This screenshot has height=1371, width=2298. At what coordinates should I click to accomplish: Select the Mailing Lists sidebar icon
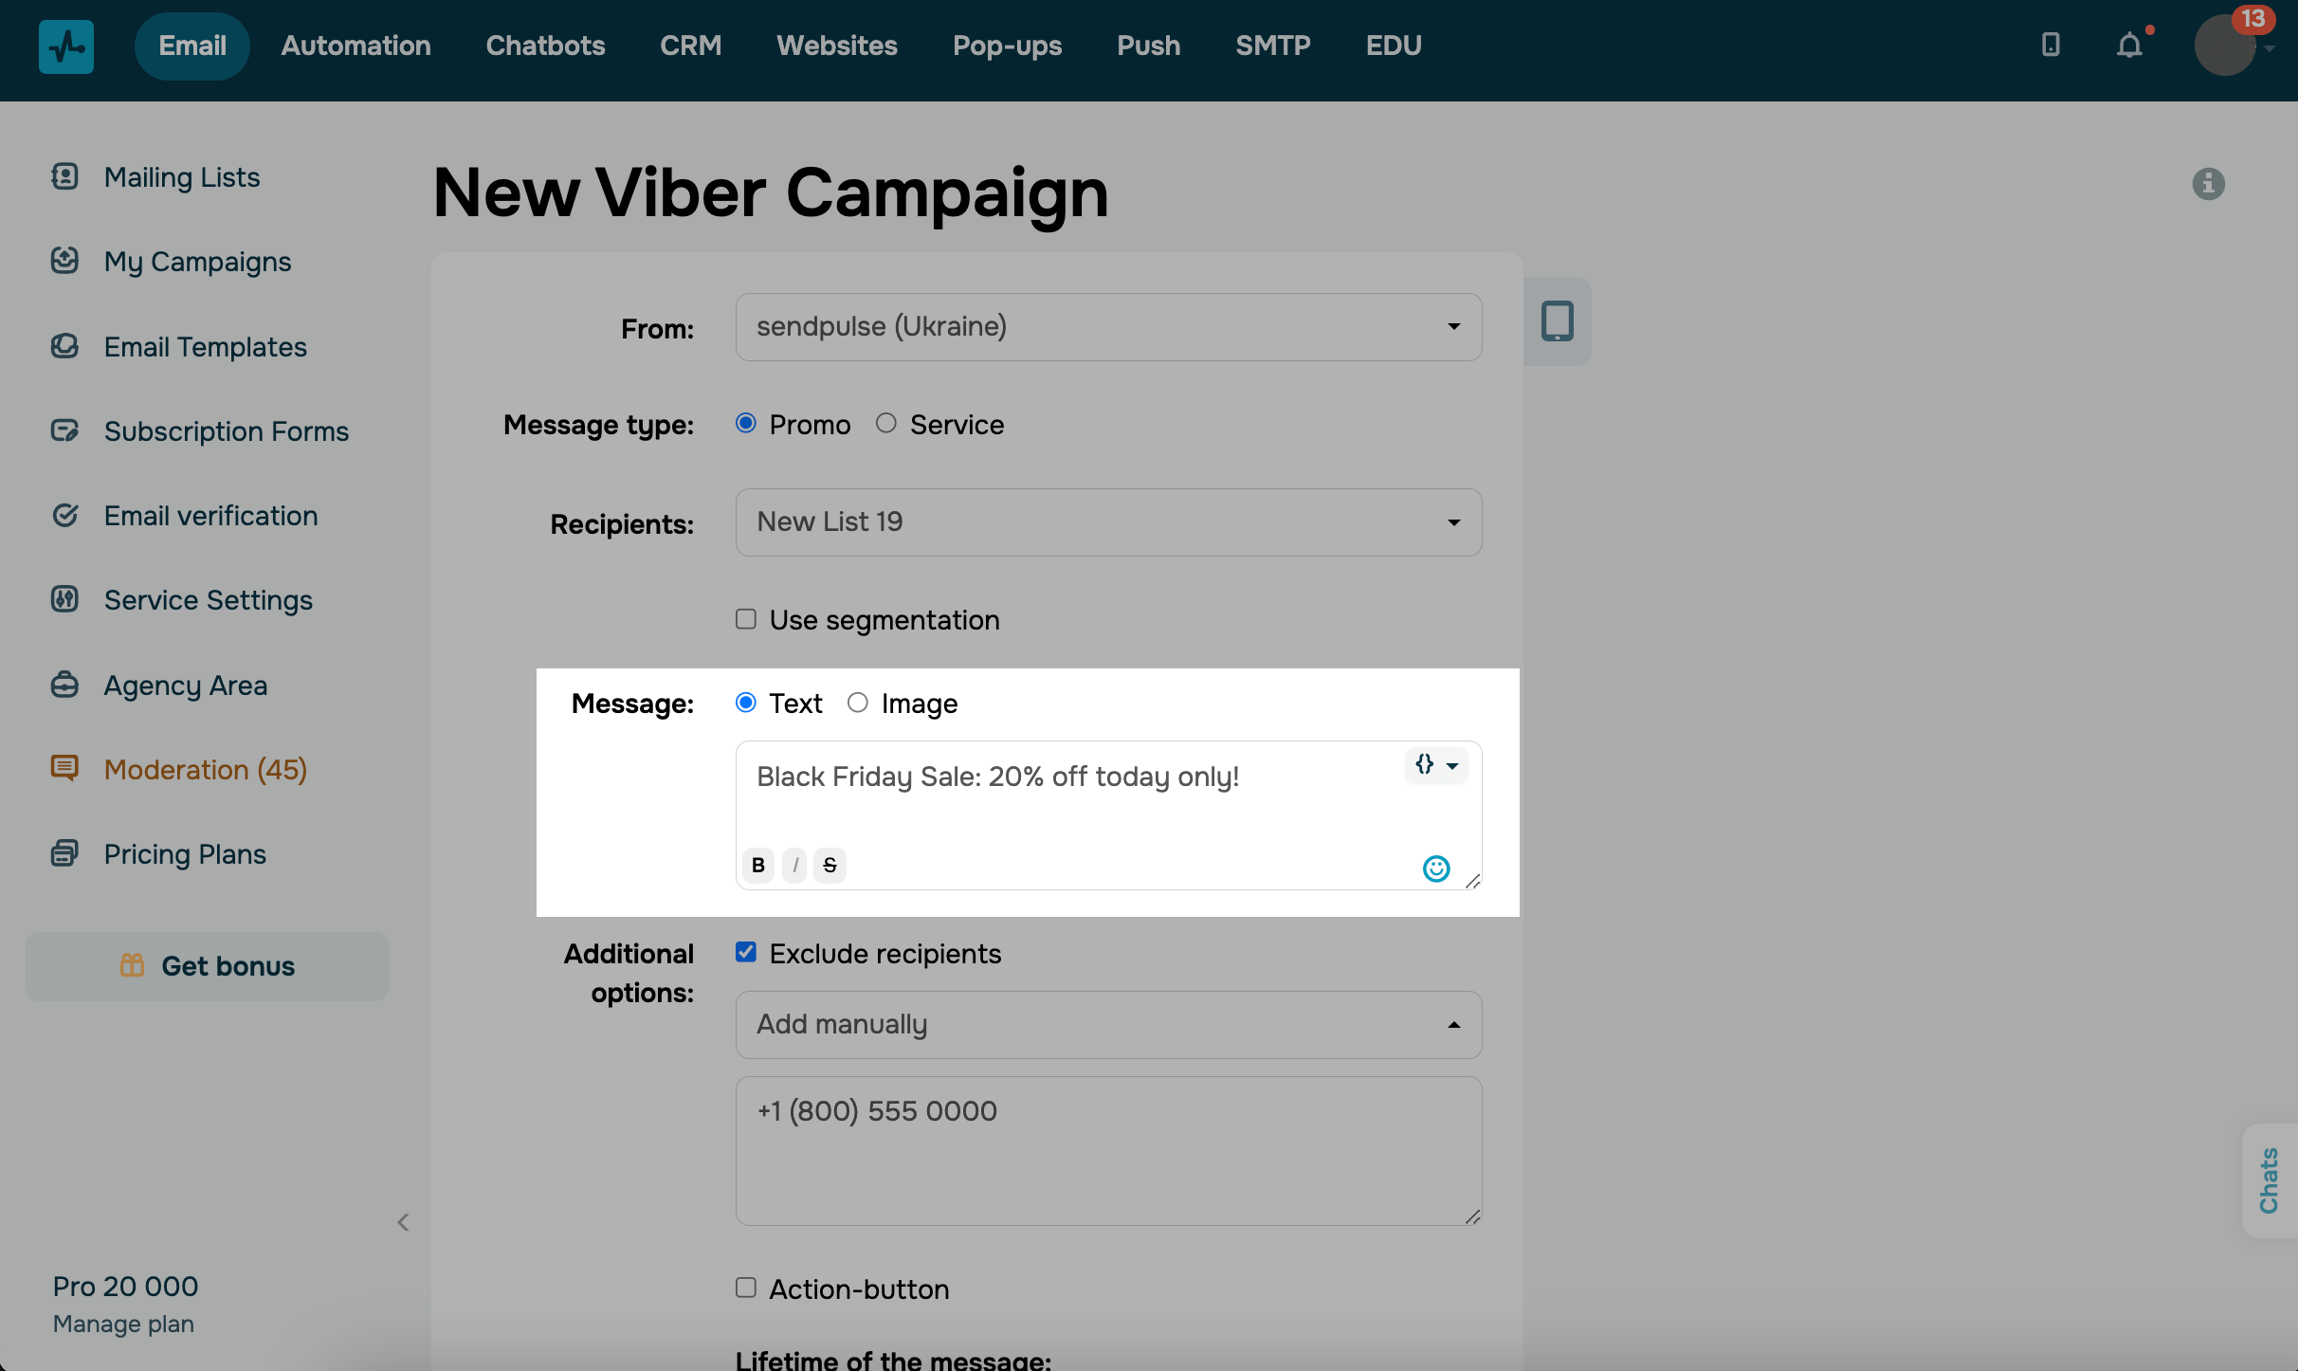pos(64,176)
